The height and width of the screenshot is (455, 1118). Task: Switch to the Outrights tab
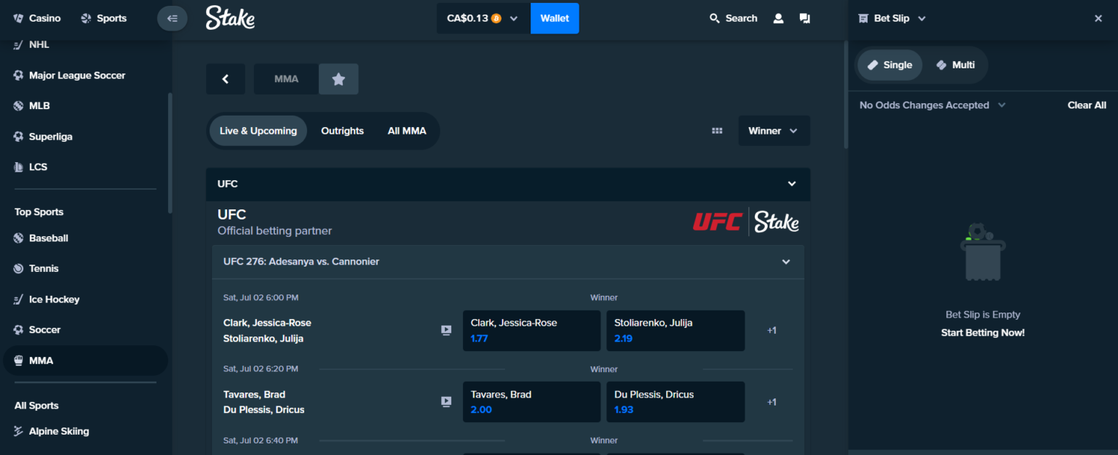click(342, 130)
